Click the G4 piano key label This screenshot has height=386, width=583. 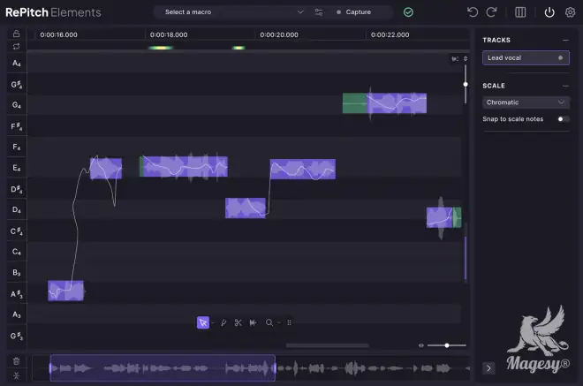coord(17,105)
